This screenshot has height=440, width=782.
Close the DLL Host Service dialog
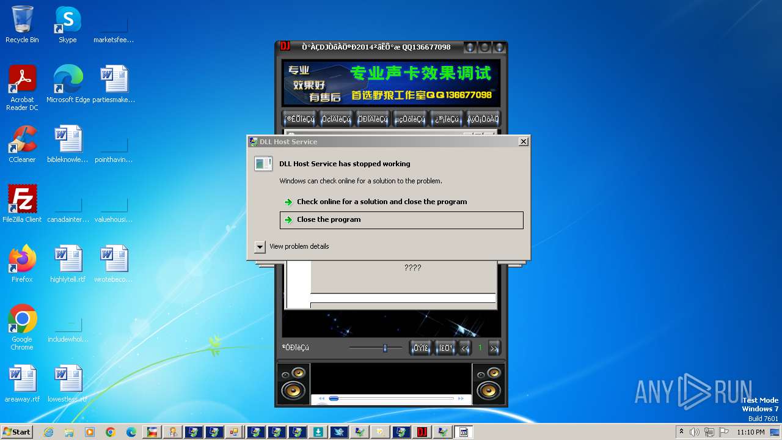[x=524, y=142]
